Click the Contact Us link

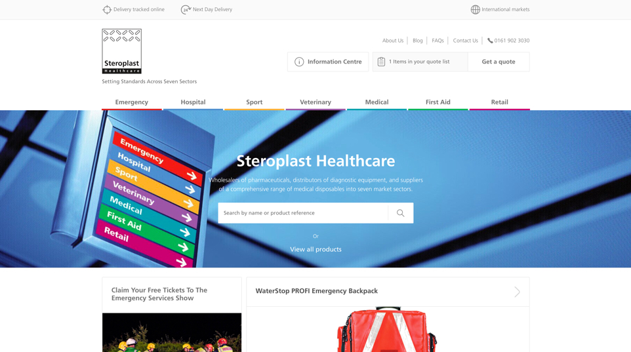(x=466, y=41)
